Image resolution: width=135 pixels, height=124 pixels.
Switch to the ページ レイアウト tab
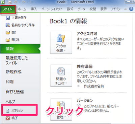pos(52,9)
